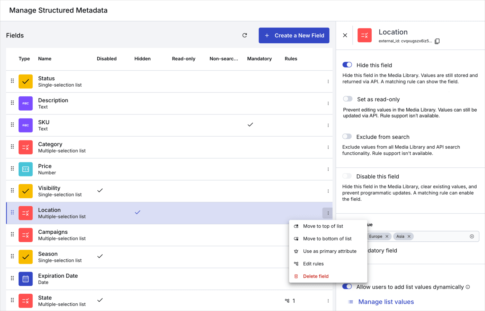This screenshot has width=485, height=311.
Task: Toggle off Hide this field
Action: click(347, 65)
